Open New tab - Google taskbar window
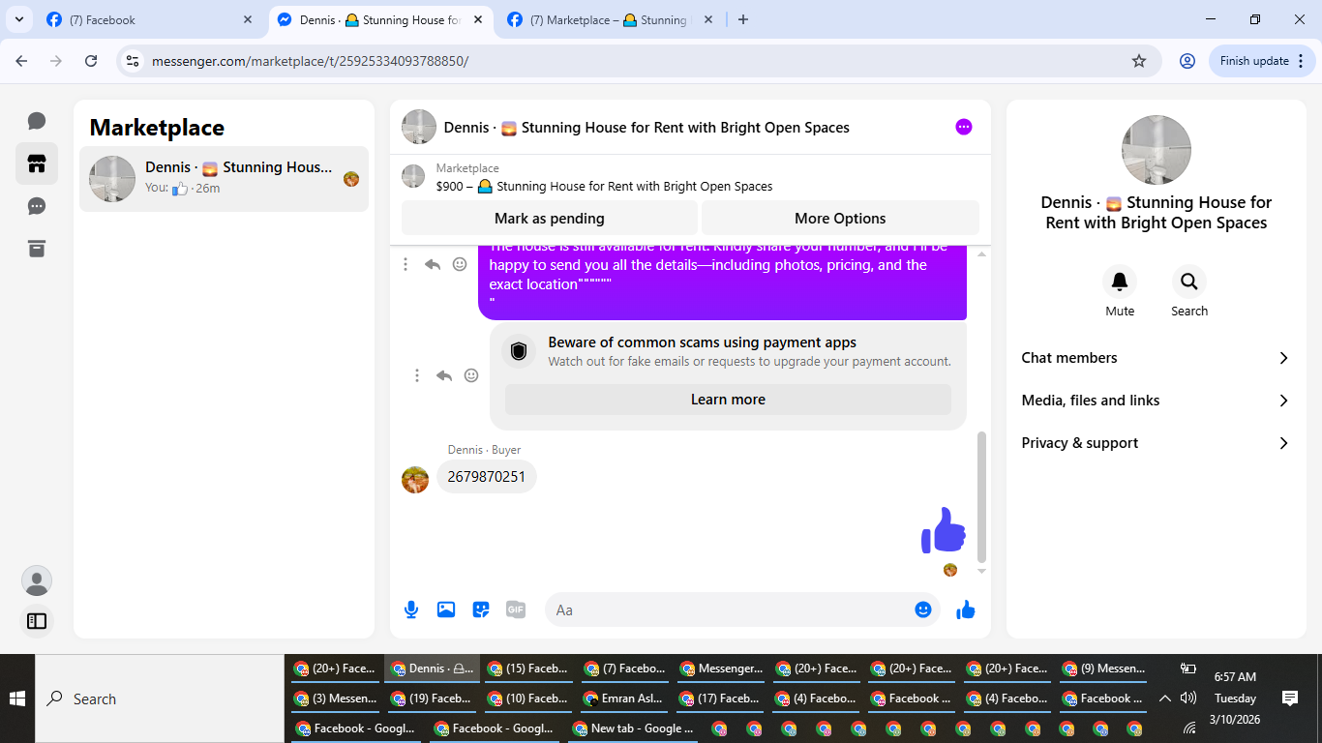The height and width of the screenshot is (743, 1322). tap(636, 728)
